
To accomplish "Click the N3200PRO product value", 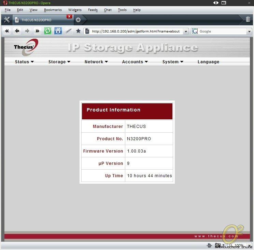I will point(139,139).
